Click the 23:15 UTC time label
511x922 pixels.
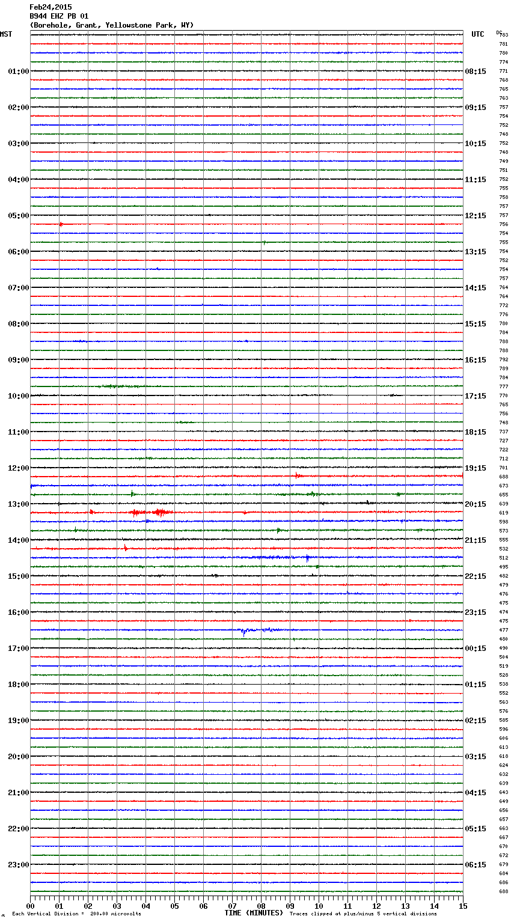(476, 612)
